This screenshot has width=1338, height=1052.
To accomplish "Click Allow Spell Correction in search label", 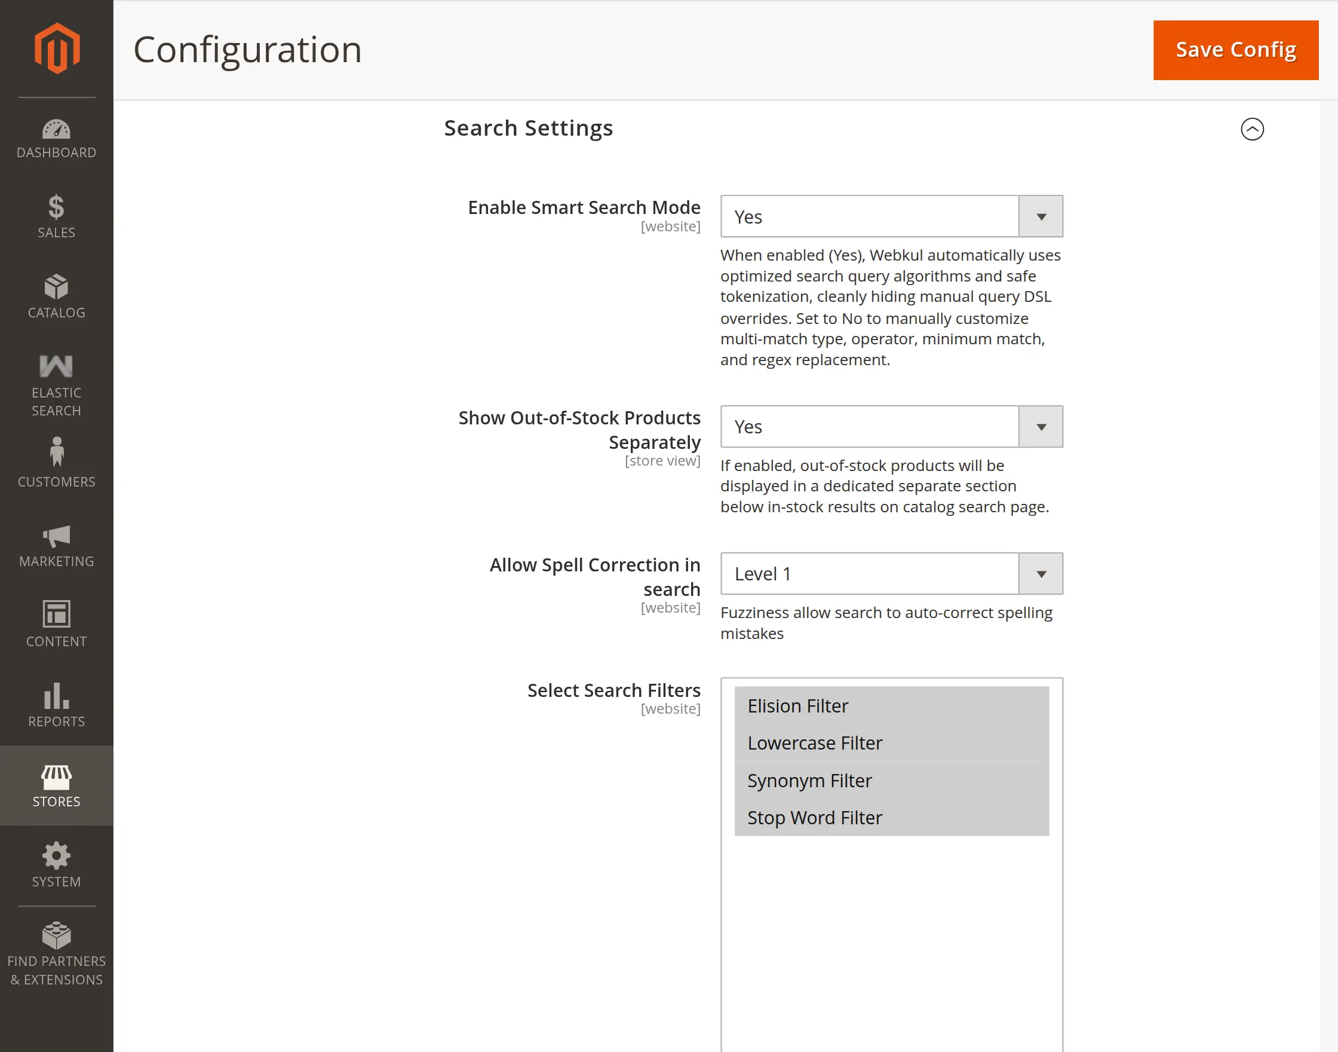I will 594,577.
